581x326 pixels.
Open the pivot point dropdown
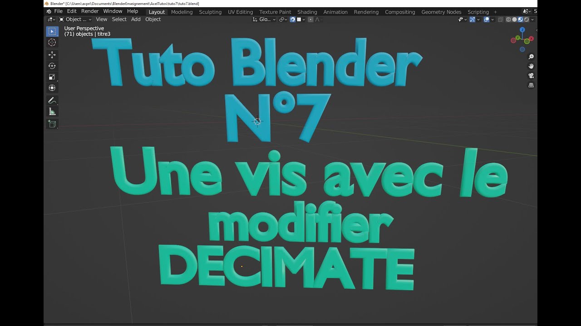283,19
